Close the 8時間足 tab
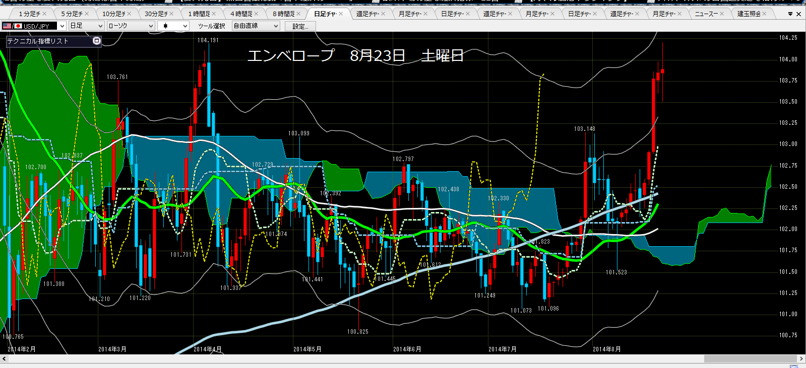Screen dimensions: 806x368 (298, 14)
